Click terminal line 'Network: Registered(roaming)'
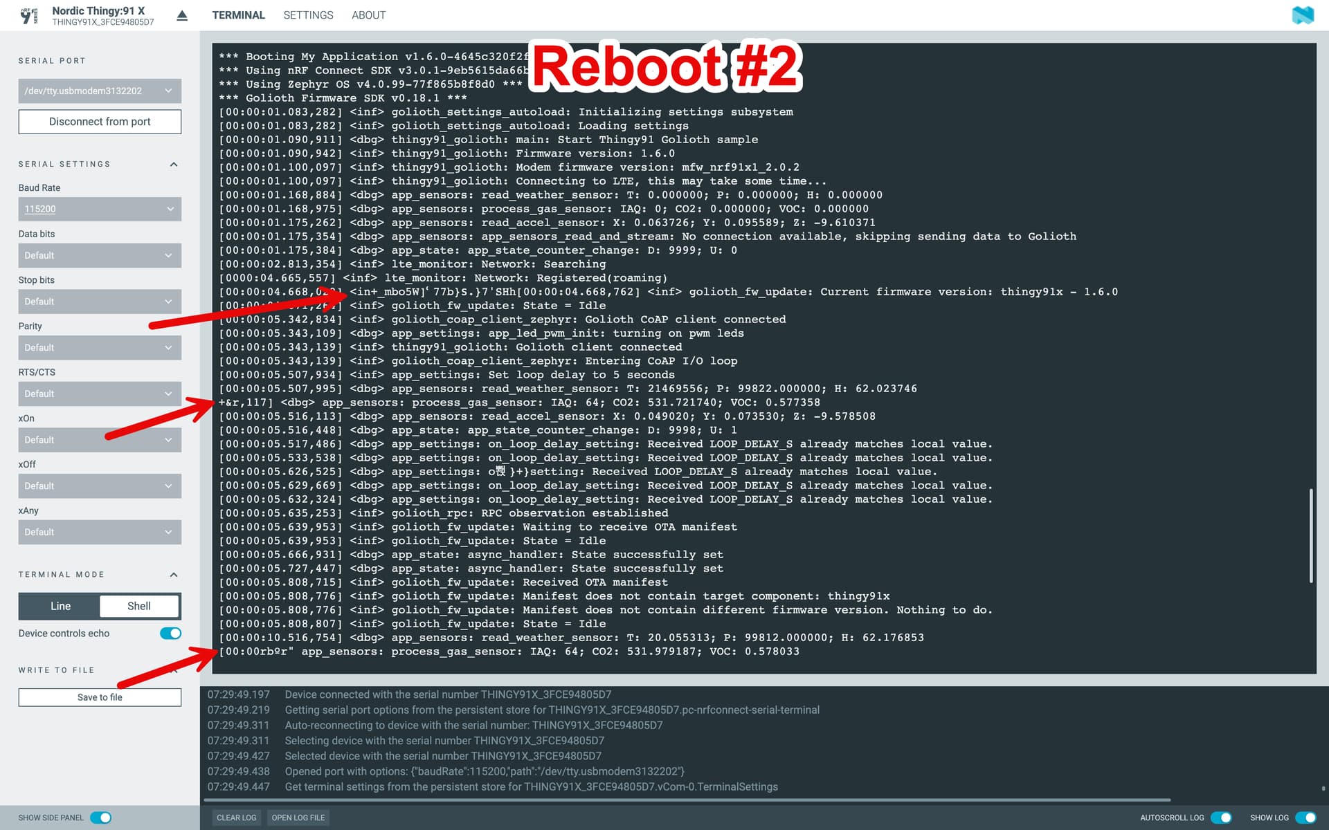This screenshot has width=1329, height=830. [443, 278]
